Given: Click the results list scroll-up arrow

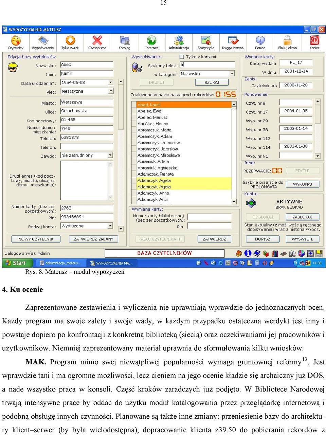Looking at the screenshot, I should click(234, 104).
